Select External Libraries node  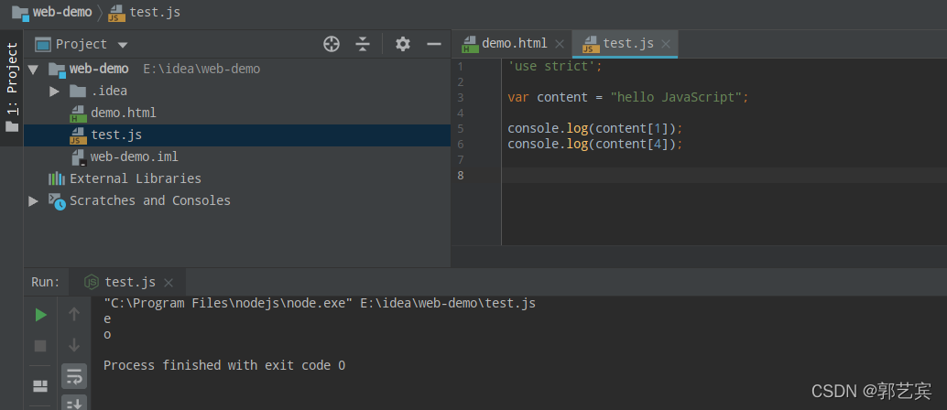point(136,178)
